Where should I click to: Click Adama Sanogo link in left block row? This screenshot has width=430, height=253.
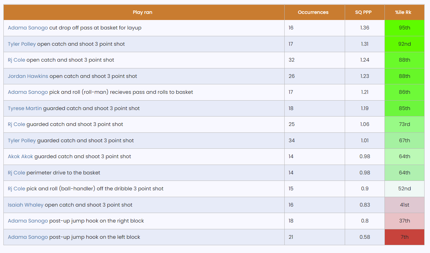pyautogui.click(x=28, y=237)
